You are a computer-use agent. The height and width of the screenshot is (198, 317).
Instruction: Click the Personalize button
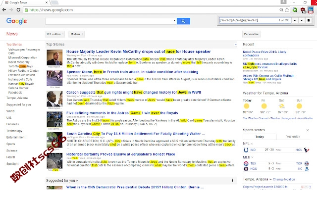point(251,34)
